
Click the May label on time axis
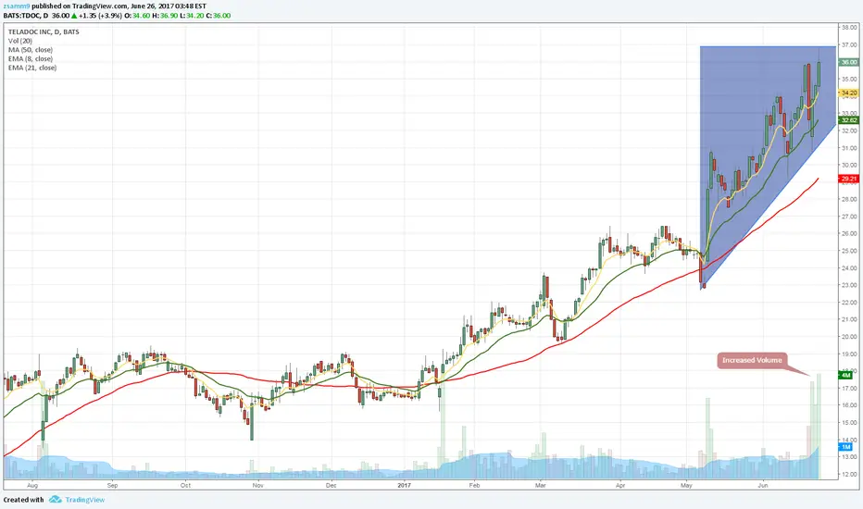(x=686, y=485)
